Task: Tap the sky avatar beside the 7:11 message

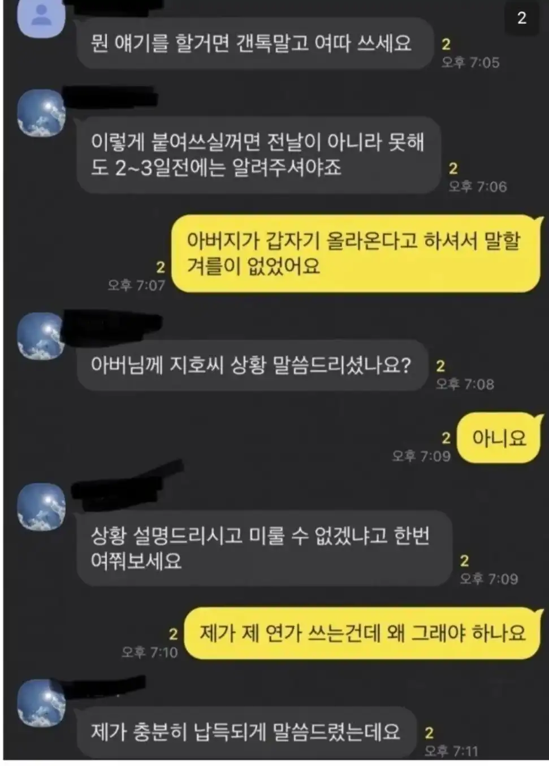Action: (x=41, y=703)
